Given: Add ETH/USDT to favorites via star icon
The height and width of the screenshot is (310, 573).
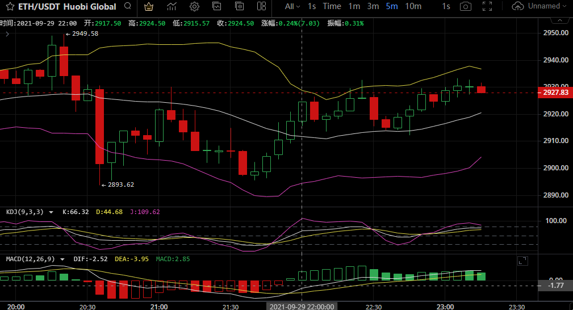Looking at the screenshot, I should coord(10,7).
